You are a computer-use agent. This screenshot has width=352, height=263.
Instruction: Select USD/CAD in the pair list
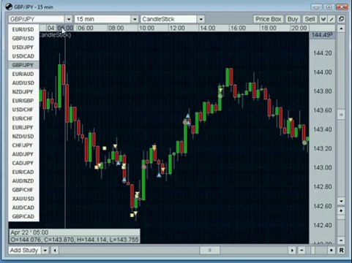[x=23, y=56]
